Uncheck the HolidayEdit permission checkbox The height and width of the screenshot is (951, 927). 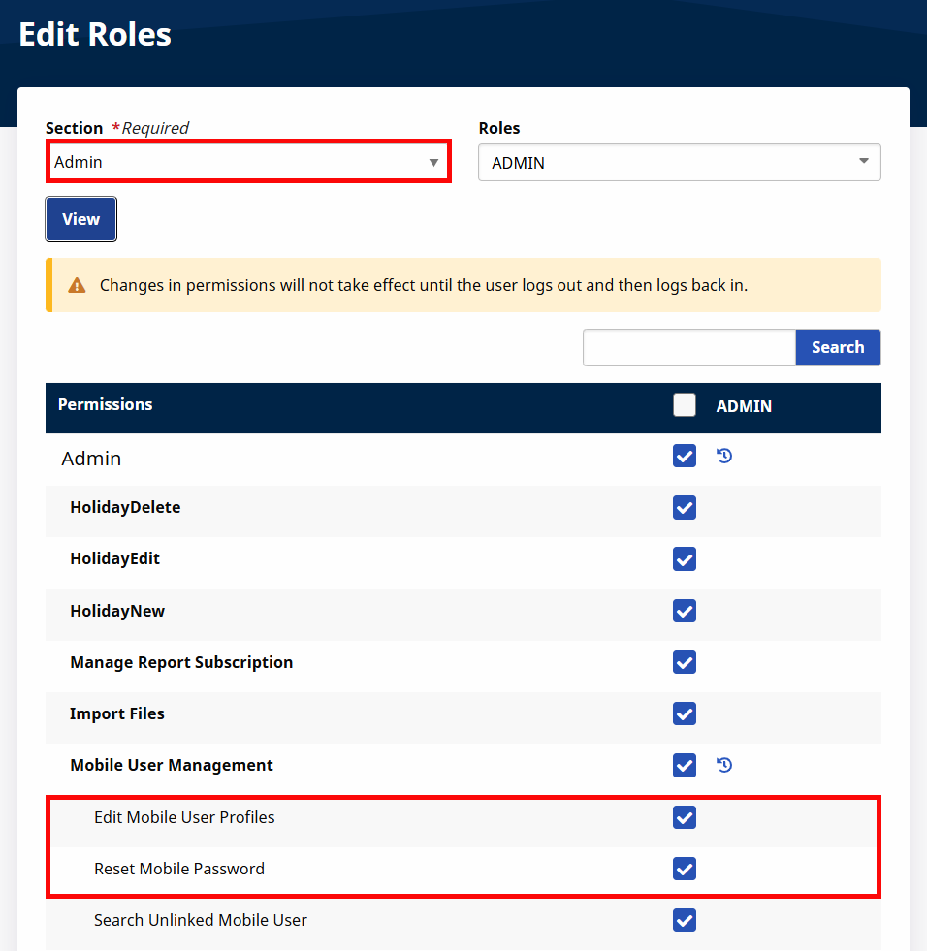(x=685, y=558)
